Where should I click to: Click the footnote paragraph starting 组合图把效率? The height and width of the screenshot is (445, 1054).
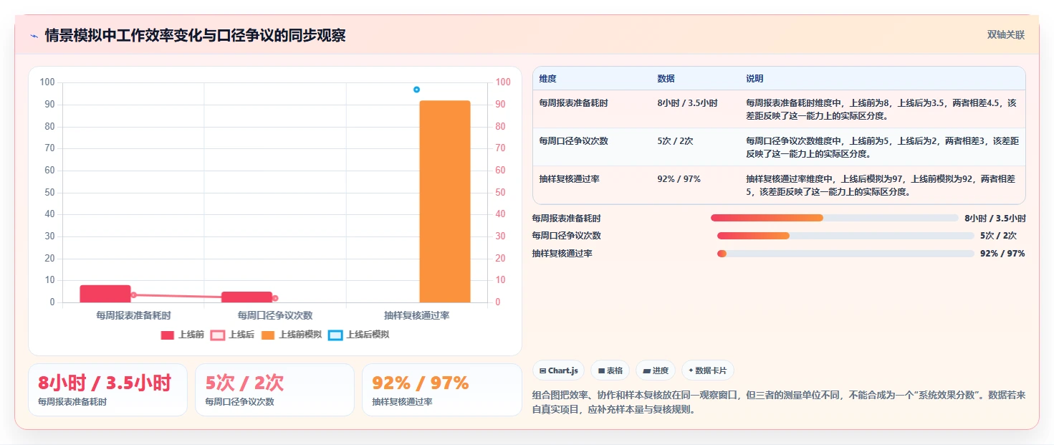[779, 403]
